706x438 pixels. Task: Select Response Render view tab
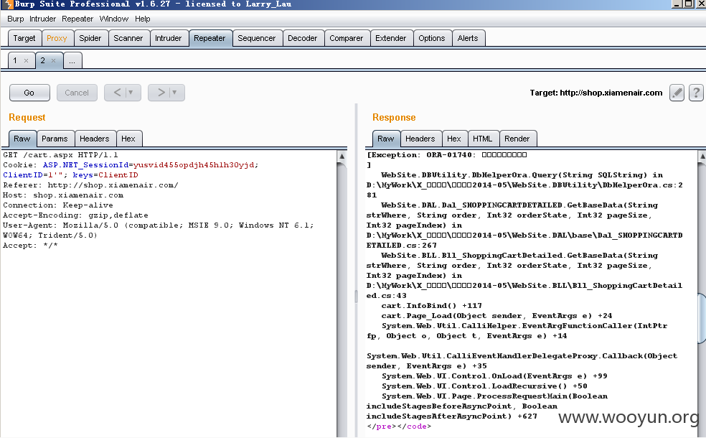517,139
